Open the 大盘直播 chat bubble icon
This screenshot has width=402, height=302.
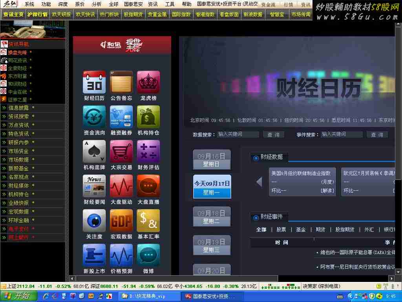click(148, 186)
